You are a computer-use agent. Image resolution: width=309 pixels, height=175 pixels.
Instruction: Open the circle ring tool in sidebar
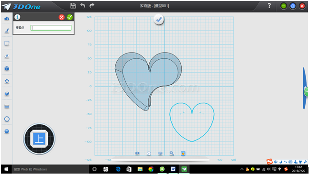pos(7,119)
